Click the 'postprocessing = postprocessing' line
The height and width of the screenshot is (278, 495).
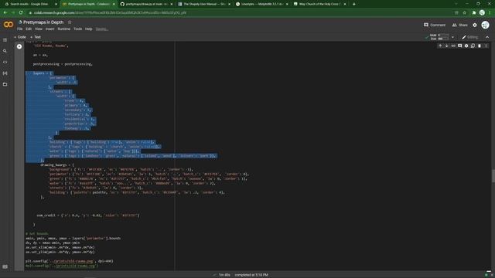pyautogui.click(x=63, y=64)
